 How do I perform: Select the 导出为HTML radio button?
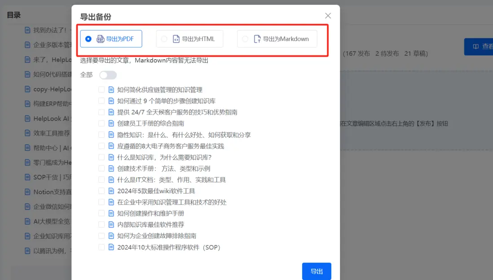pyautogui.click(x=164, y=39)
